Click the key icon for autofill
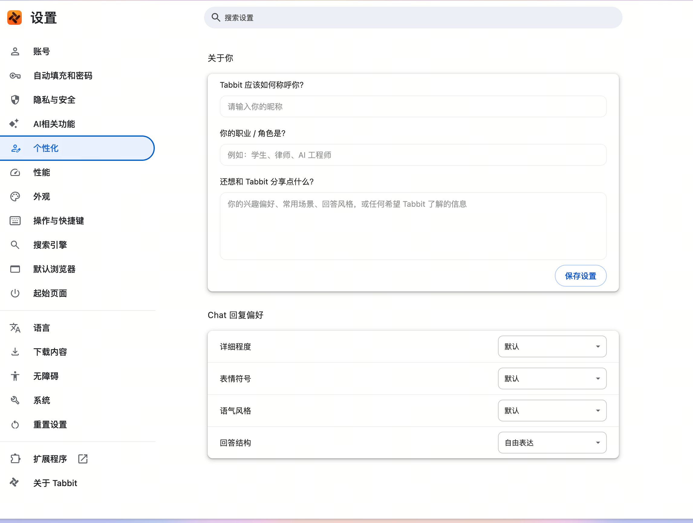Viewport: 693px width, 523px height. tap(15, 76)
